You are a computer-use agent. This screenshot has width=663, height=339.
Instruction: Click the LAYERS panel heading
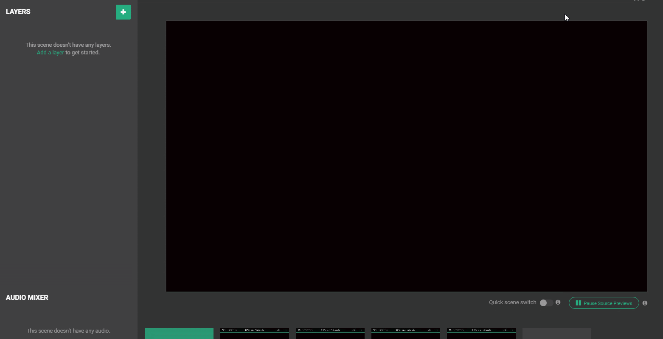(x=18, y=12)
